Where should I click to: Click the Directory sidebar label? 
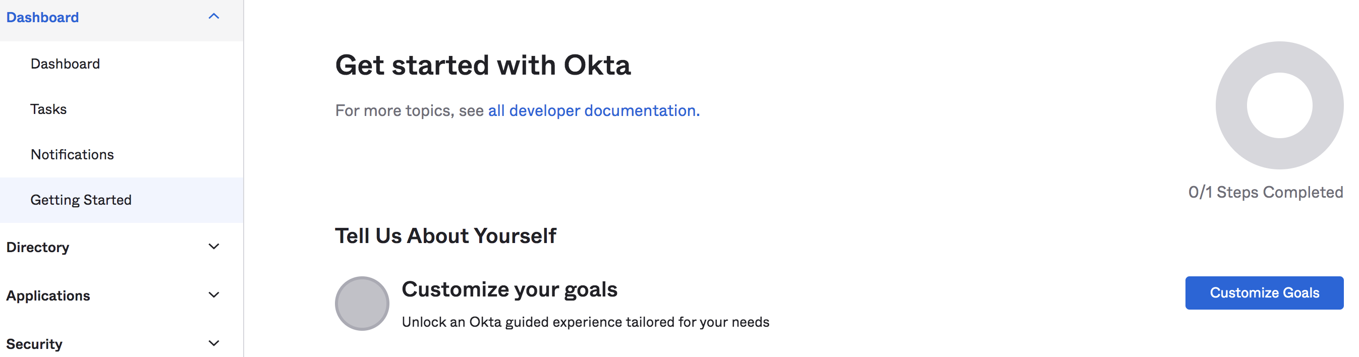[38, 246]
